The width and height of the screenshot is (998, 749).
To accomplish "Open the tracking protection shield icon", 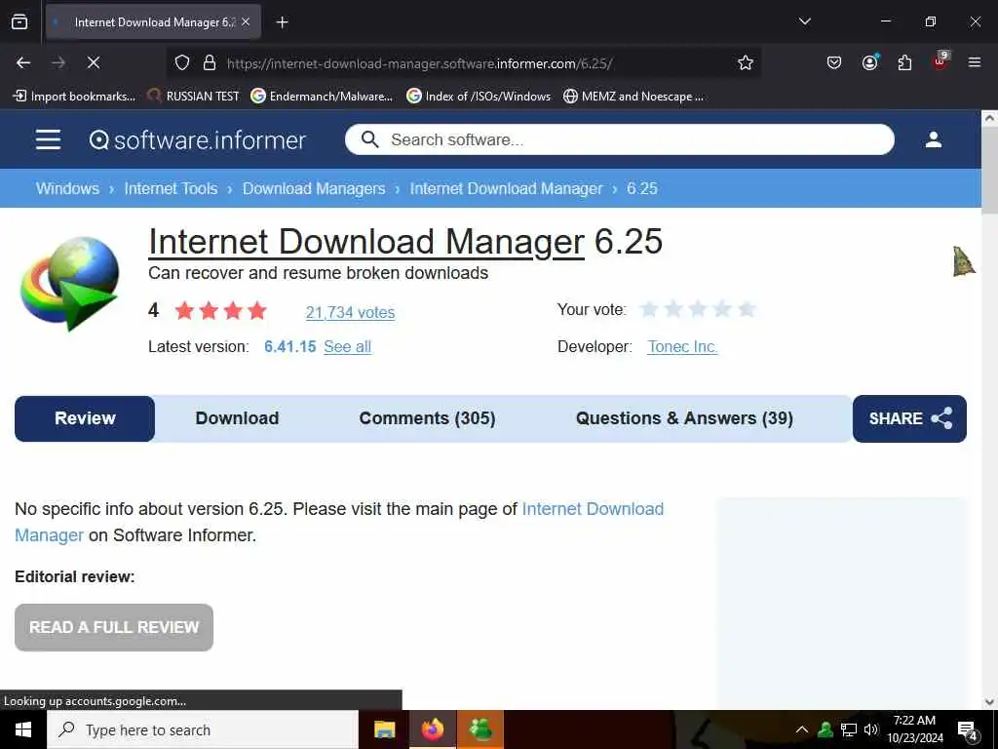I will click(x=182, y=62).
